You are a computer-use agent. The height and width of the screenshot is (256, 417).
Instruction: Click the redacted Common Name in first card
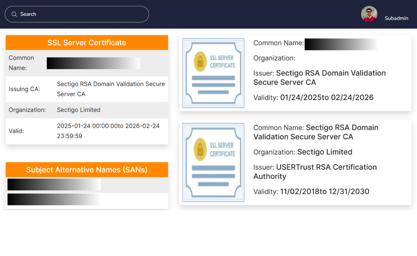tap(341, 44)
